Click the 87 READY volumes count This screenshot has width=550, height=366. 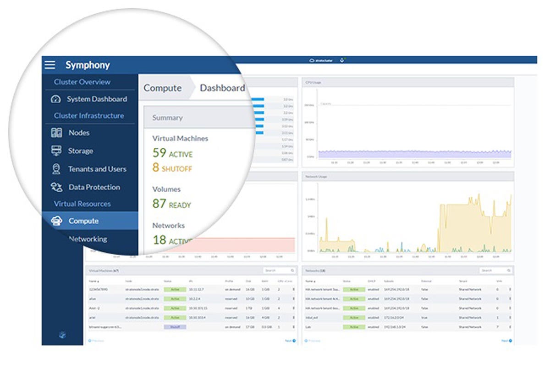click(x=172, y=204)
